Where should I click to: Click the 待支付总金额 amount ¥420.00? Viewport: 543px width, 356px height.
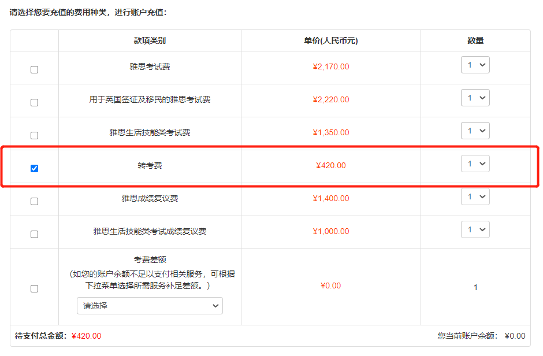click(81, 334)
